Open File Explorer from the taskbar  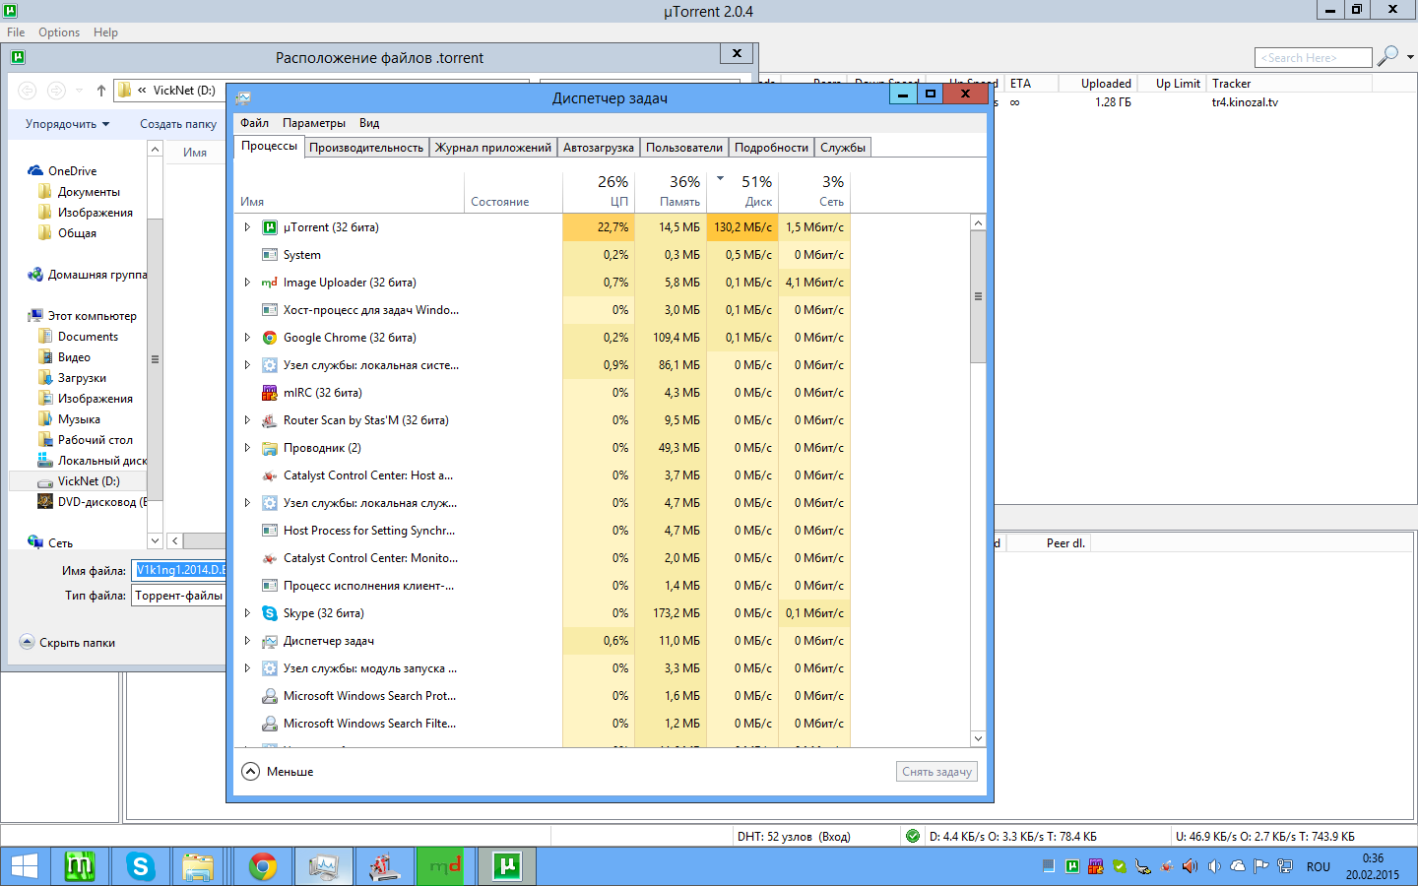pyautogui.click(x=198, y=866)
